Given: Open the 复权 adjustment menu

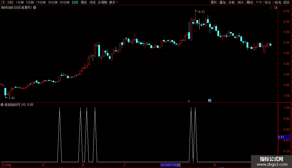Looking at the screenshot, I should pos(214,2).
